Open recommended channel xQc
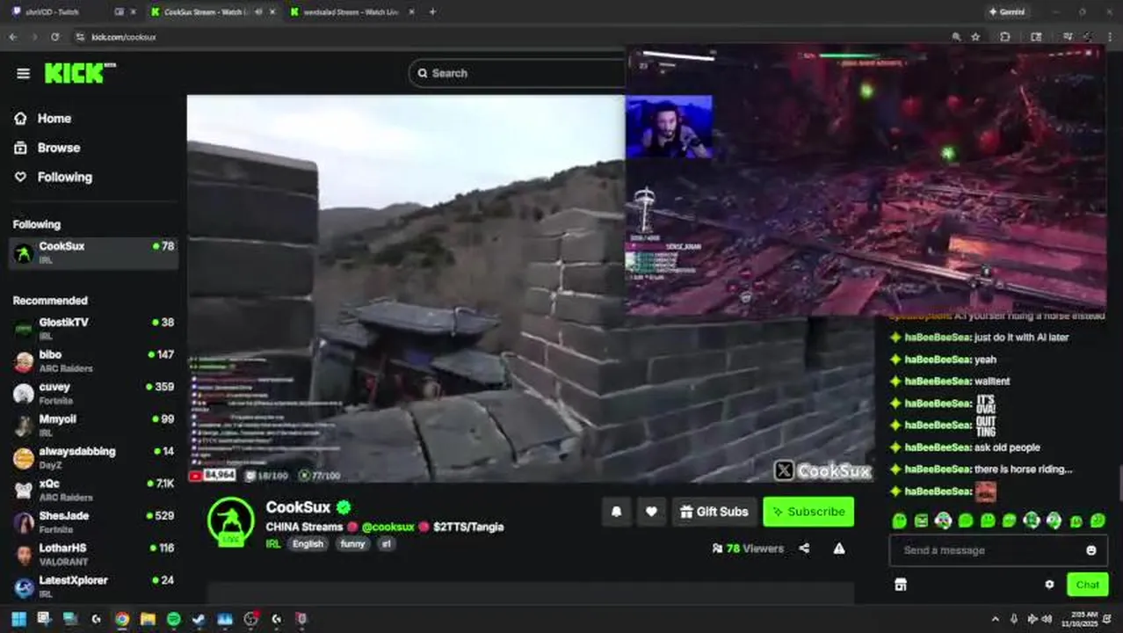Viewport: 1123px width, 633px height. (x=94, y=490)
